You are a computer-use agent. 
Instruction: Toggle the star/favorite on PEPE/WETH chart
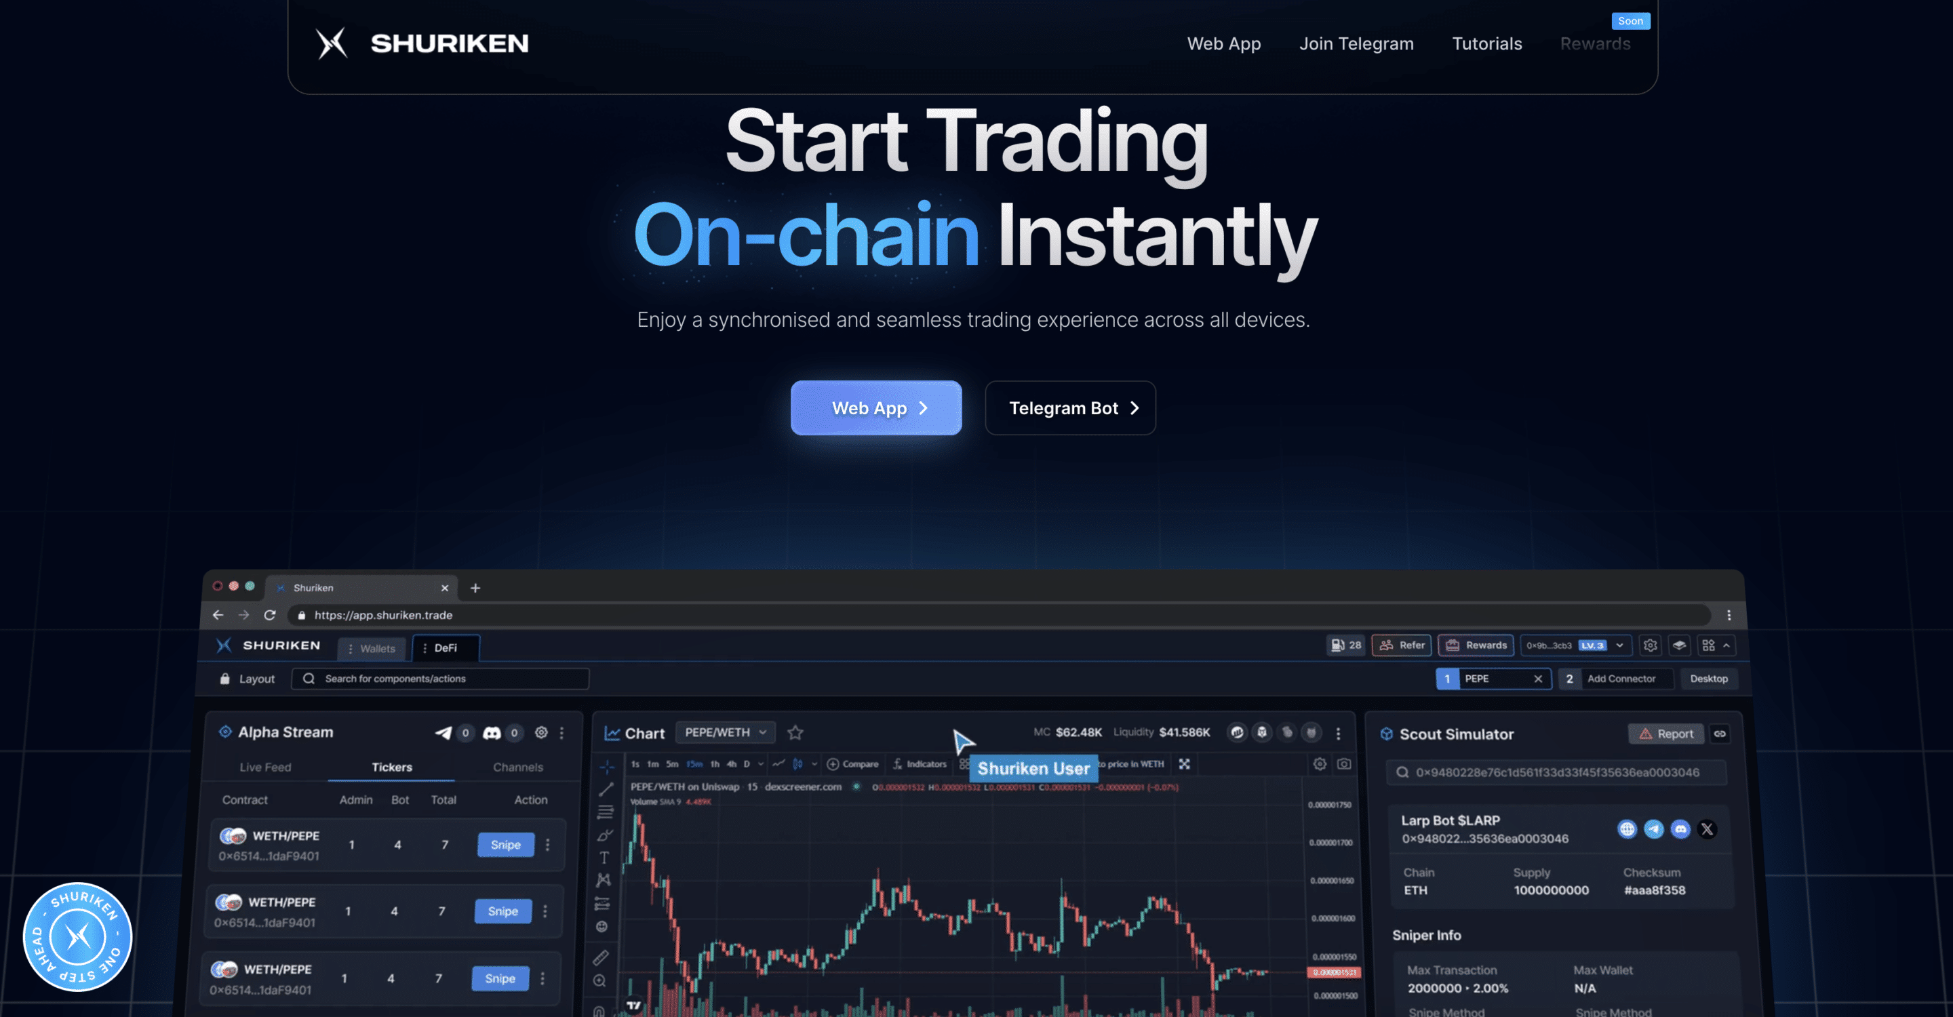click(x=797, y=732)
